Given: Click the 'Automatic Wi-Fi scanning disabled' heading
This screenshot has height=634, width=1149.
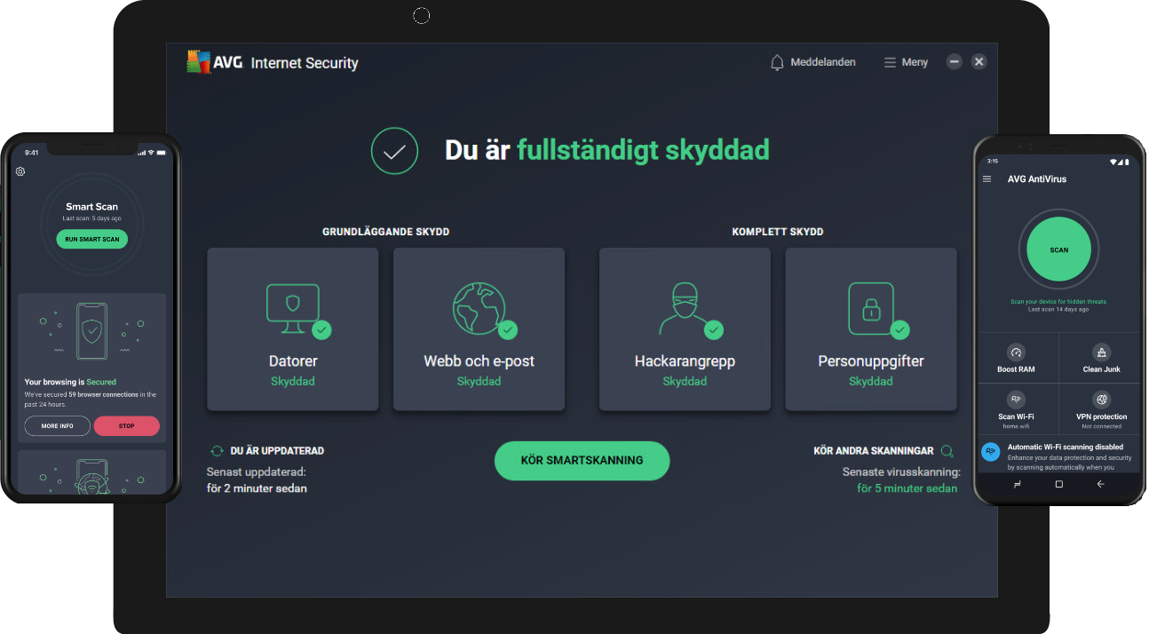Looking at the screenshot, I should 1066,447.
